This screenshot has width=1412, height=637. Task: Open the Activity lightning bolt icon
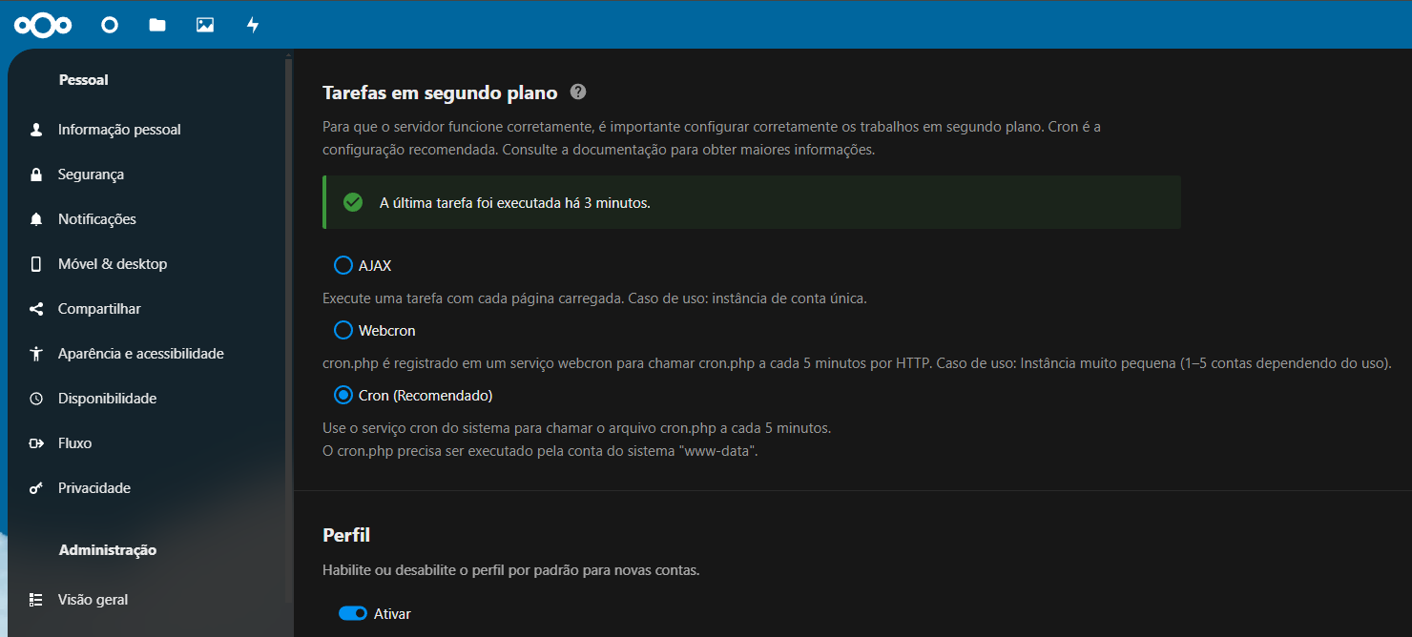pyautogui.click(x=253, y=25)
